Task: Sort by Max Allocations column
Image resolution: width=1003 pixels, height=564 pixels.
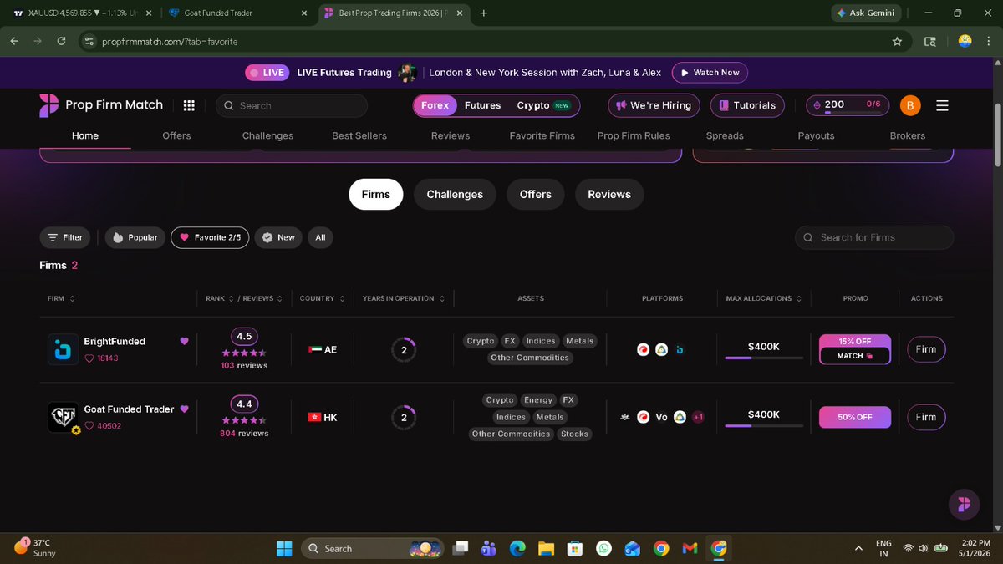Action: pyautogui.click(x=764, y=298)
